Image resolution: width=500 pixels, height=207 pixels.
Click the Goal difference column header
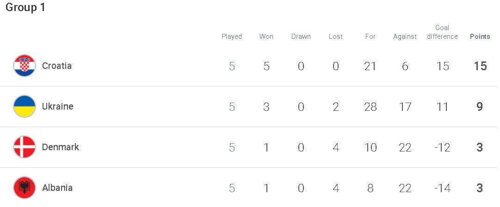pos(442,32)
